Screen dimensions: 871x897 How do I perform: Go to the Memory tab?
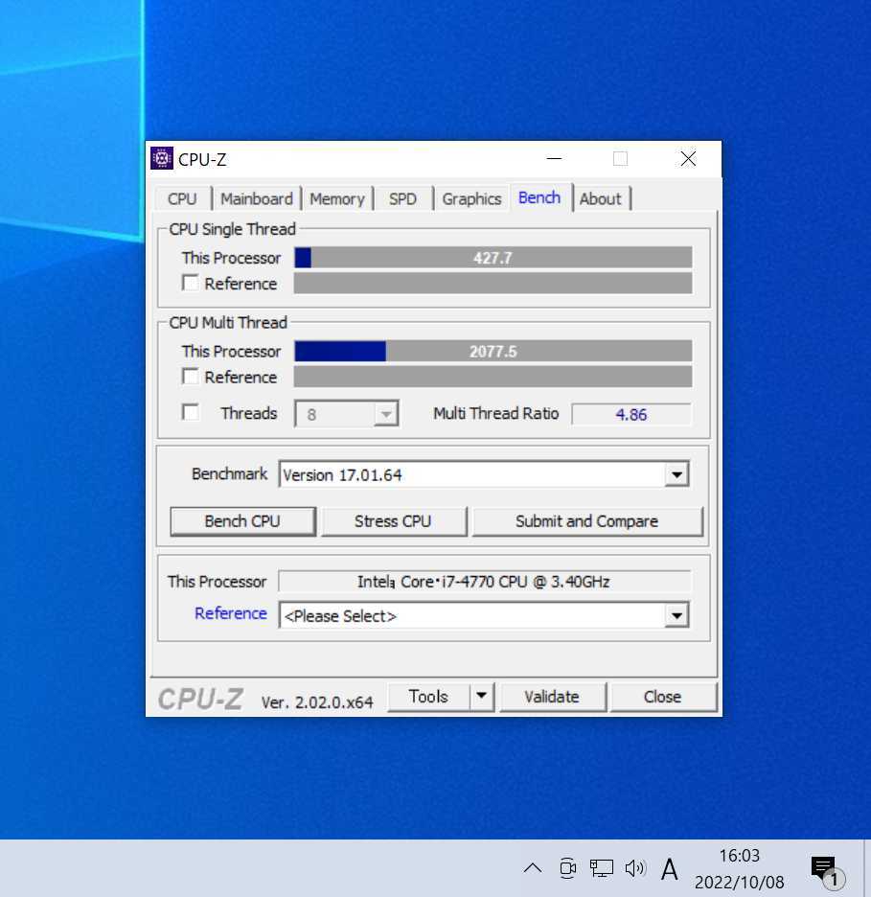[337, 198]
